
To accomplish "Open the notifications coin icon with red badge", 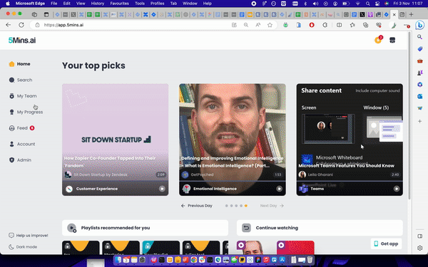I will click(x=378, y=40).
